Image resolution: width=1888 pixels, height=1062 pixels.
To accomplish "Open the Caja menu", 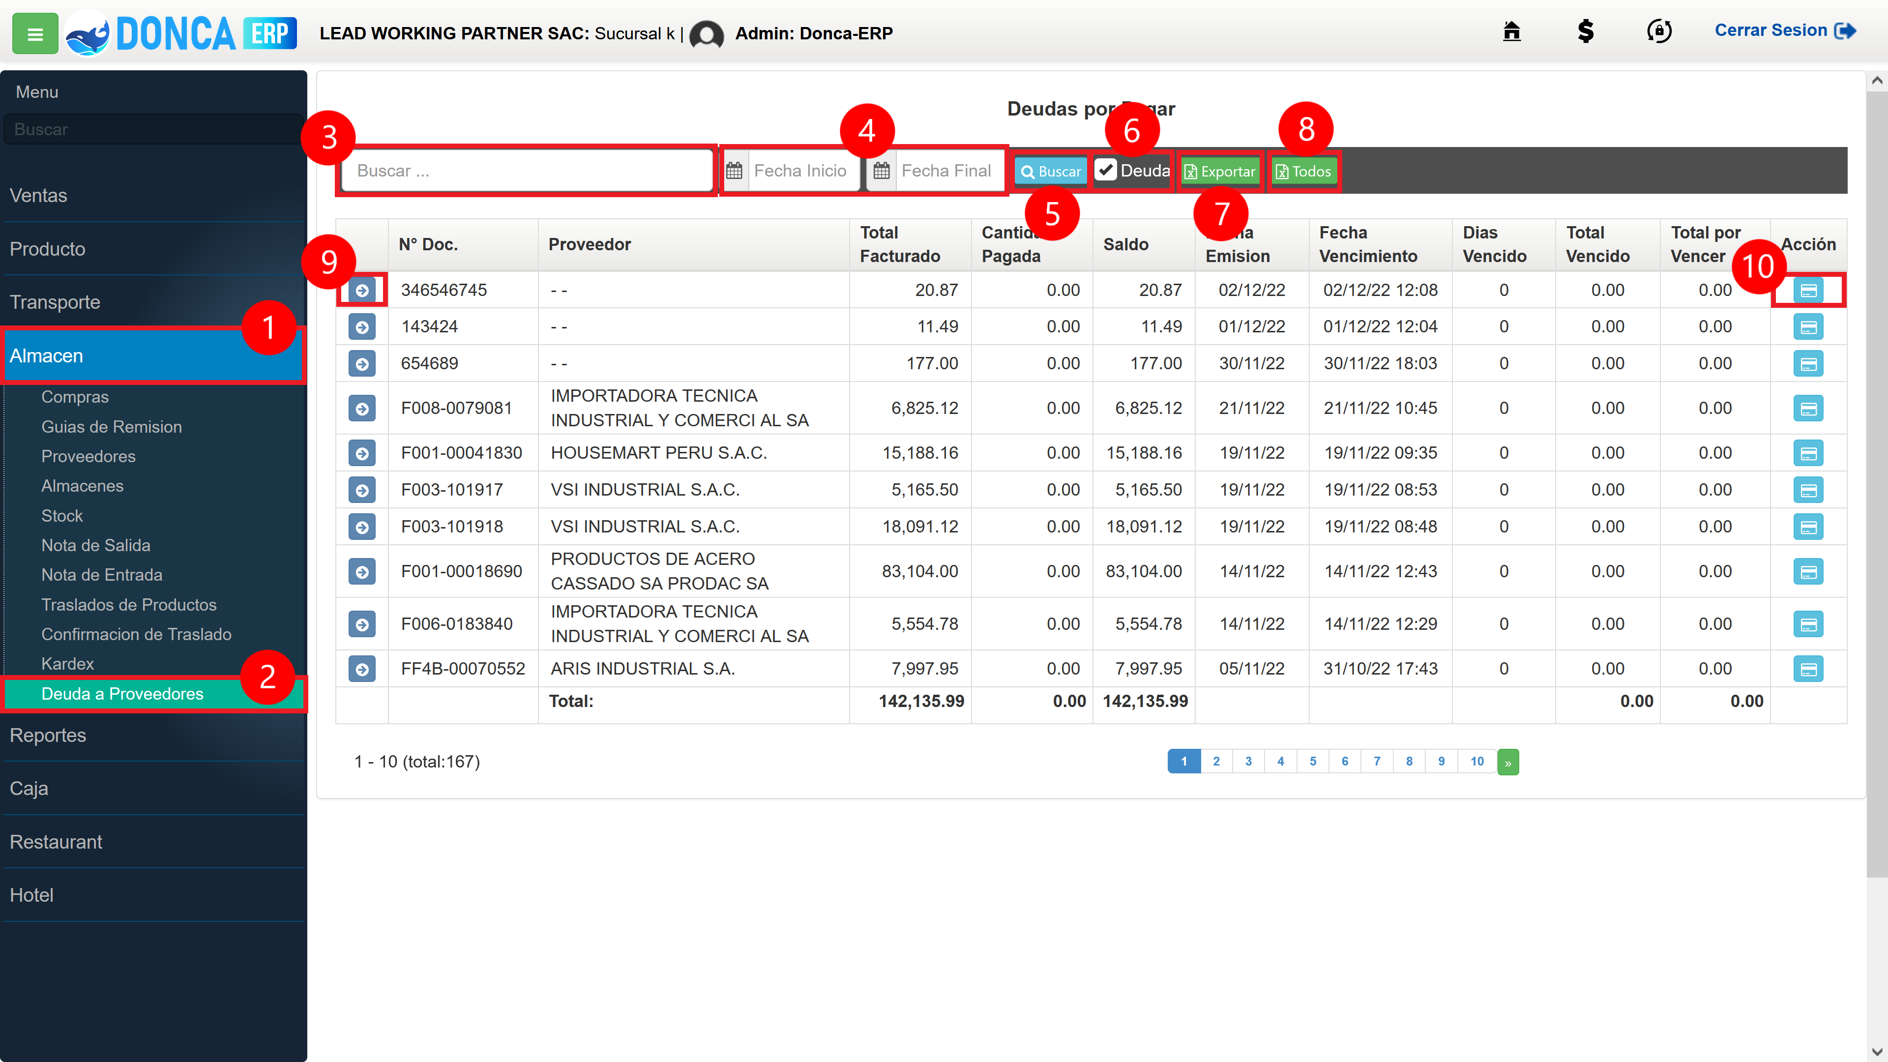I will pyautogui.click(x=153, y=789).
